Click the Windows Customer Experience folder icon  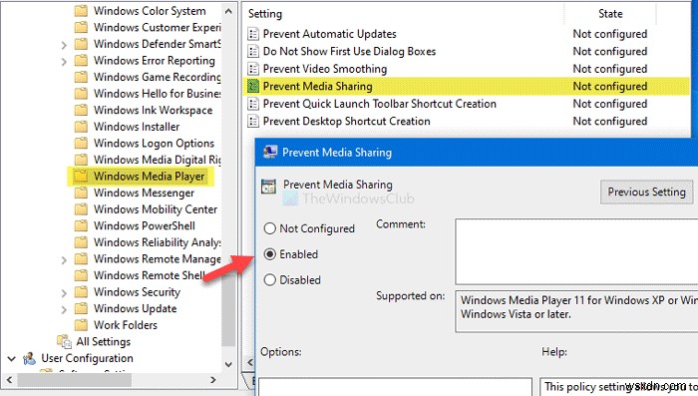click(x=81, y=27)
